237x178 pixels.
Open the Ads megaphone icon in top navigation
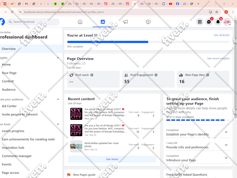[x=125, y=22]
